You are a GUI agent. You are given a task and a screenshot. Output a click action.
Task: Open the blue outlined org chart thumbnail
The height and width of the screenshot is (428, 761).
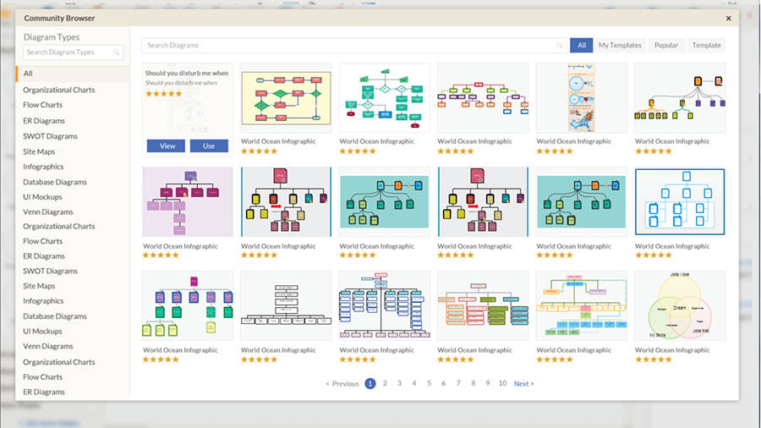point(680,202)
